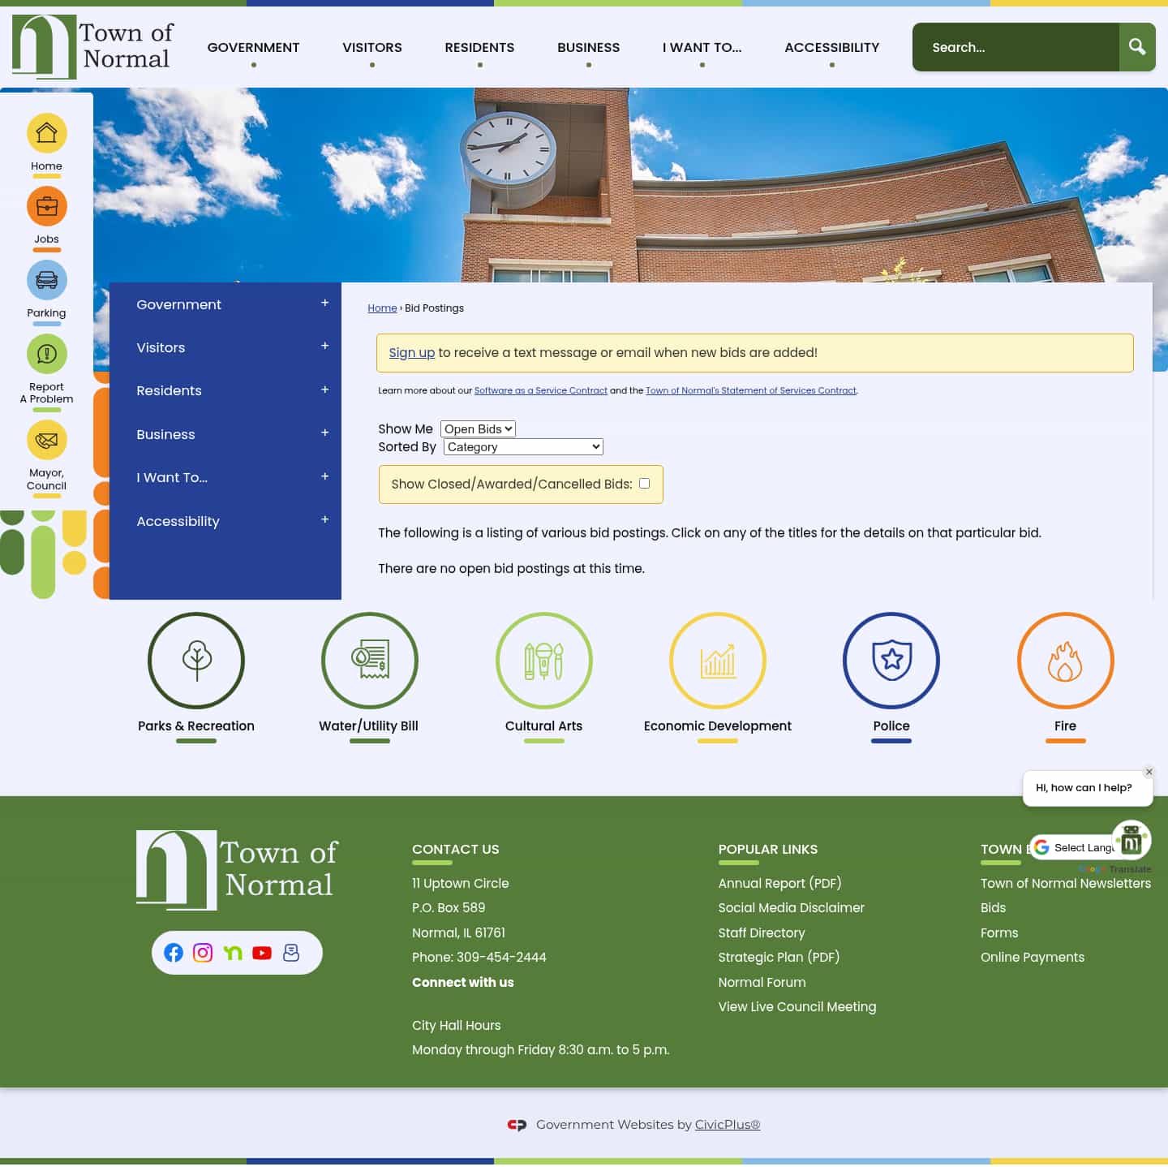Open Report A Problem from the sidebar
The image size is (1168, 1167).
coord(46,354)
